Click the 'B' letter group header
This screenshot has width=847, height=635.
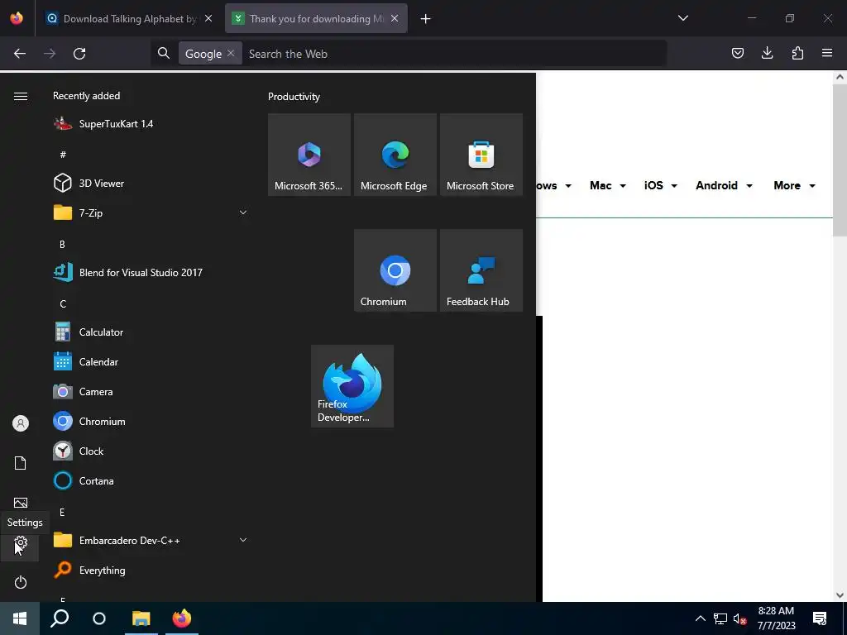[62, 244]
